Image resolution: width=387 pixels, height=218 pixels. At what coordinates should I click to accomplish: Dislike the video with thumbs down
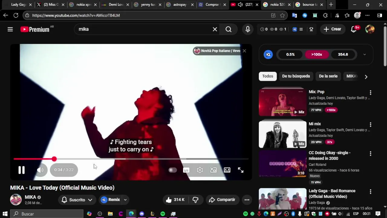(x=196, y=200)
